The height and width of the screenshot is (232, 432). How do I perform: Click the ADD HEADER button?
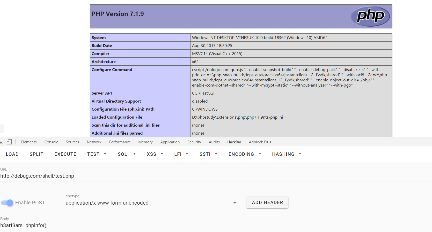(x=267, y=203)
